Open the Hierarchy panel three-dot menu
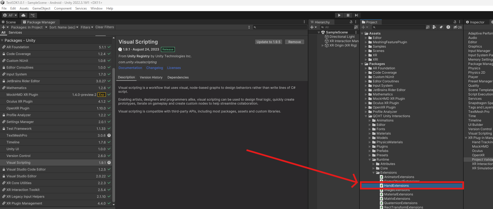493x209 pixels. point(356,22)
